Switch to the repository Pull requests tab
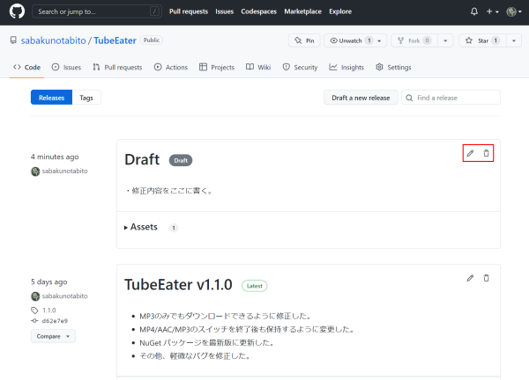The width and height of the screenshot is (529, 380). click(117, 68)
